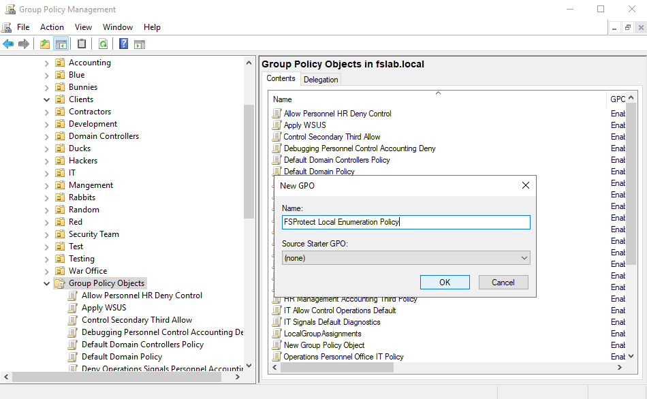This screenshot has width=647, height=399.
Task: Click the GPO Name text field
Action: click(x=406, y=222)
